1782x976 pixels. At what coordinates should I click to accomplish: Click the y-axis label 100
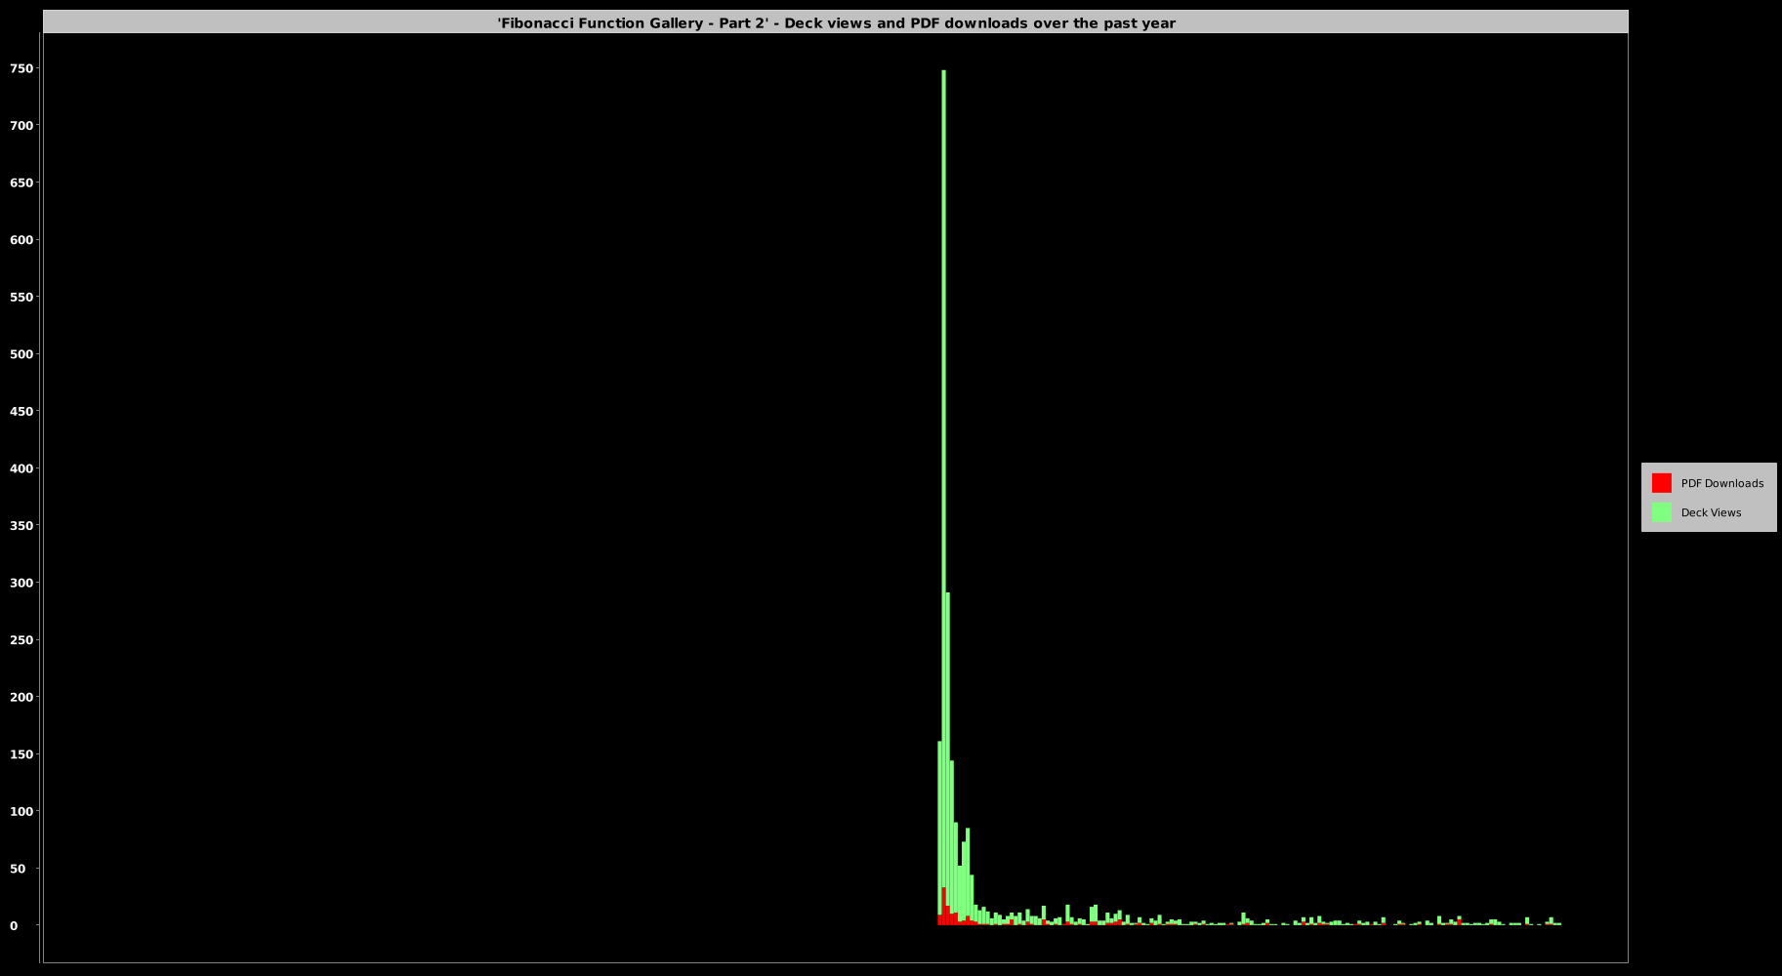point(21,811)
